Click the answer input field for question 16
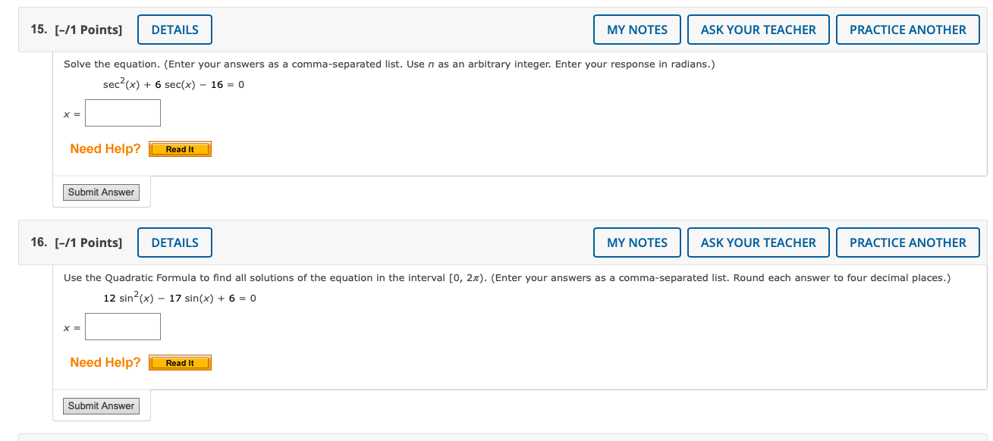The image size is (993, 441). click(123, 327)
